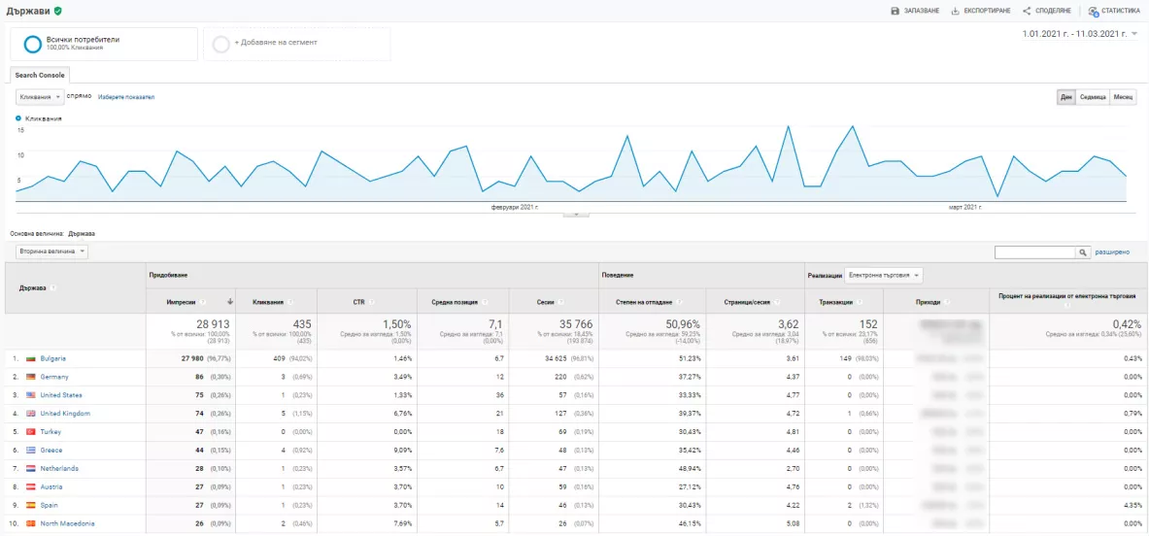Screen dimensions: 1149x536
Task: Click the Изберете показател link
Action: pyautogui.click(x=126, y=97)
